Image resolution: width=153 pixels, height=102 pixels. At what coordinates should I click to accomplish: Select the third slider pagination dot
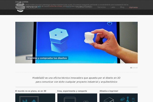tap(135, 68)
